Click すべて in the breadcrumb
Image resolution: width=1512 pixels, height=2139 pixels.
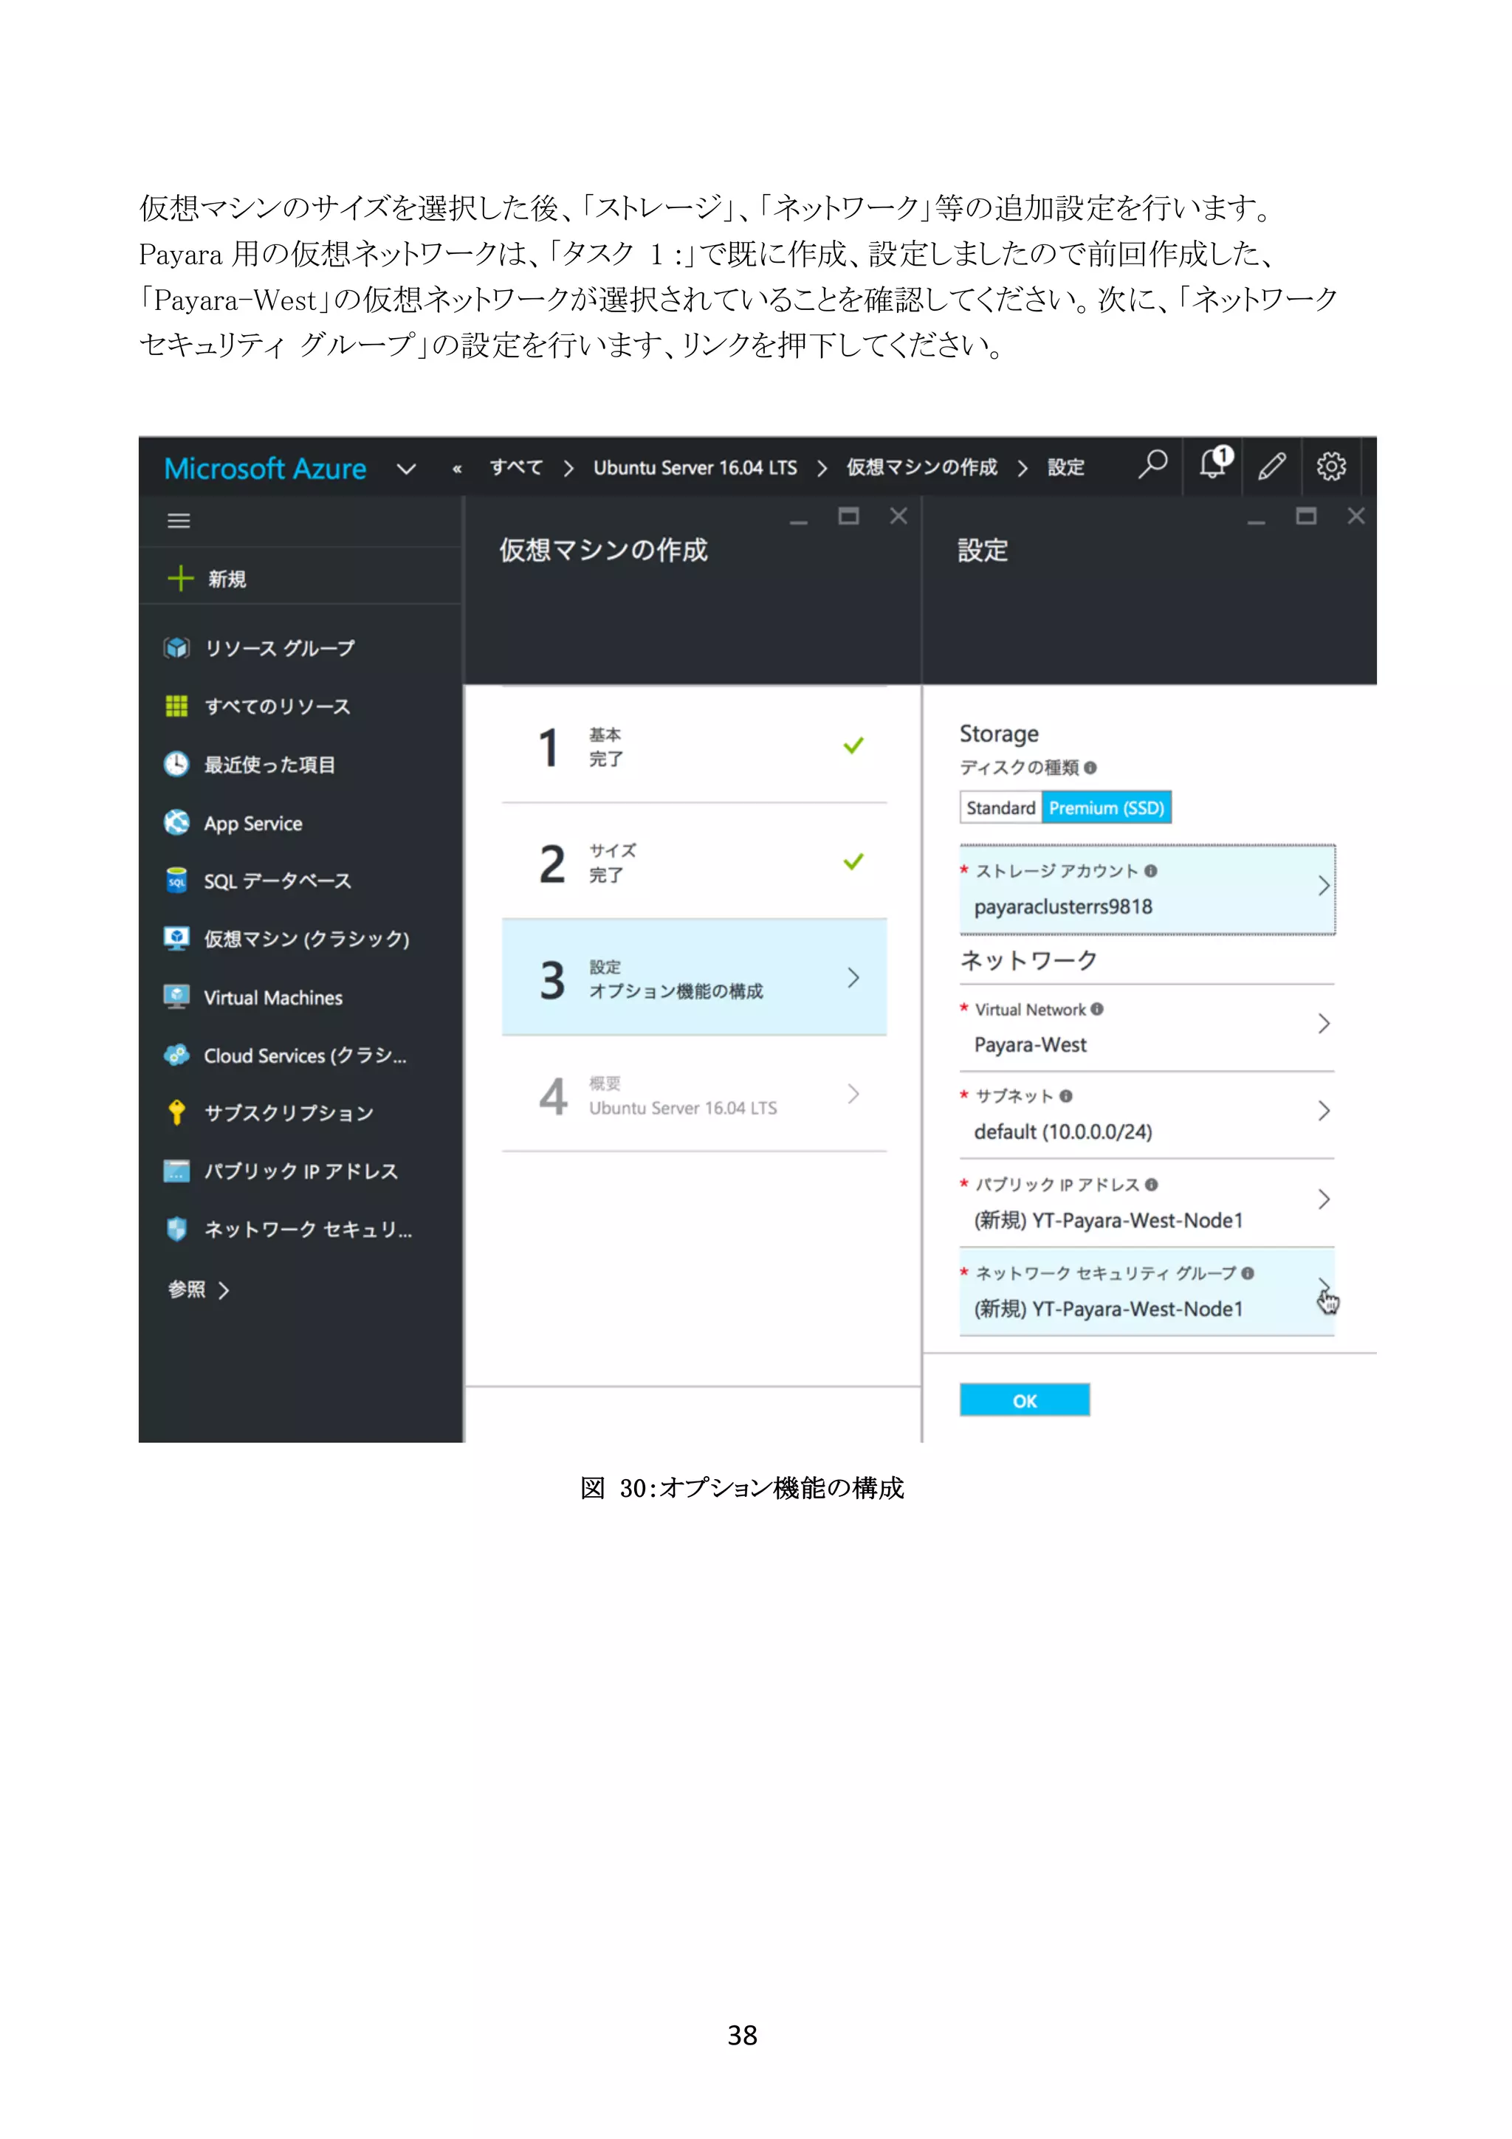tap(516, 468)
